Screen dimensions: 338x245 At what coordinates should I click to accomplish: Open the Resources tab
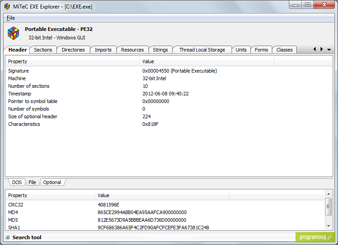pos(132,50)
